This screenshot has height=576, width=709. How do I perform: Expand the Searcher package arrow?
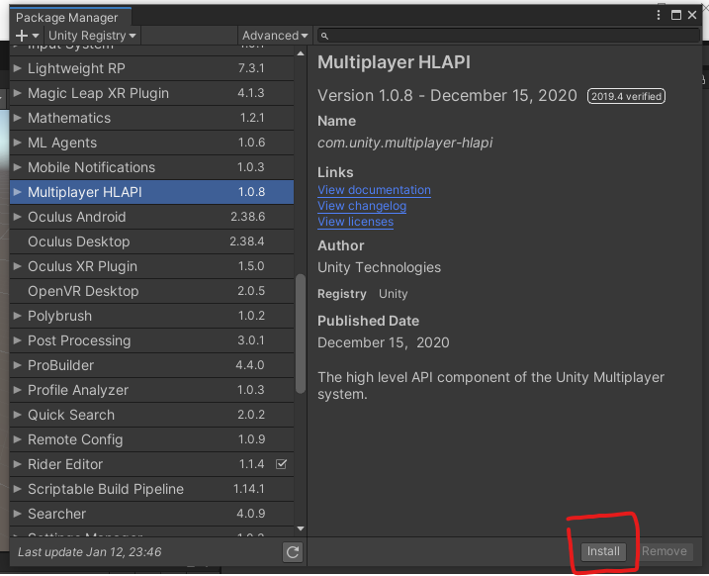click(18, 514)
